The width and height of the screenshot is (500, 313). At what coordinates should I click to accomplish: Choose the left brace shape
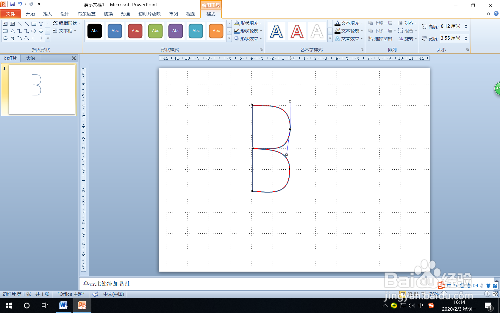pyautogui.click(x=34, y=38)
